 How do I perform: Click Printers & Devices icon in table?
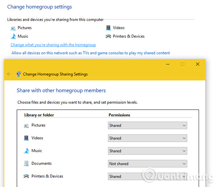pyautogui.click(x=26, y=176)
